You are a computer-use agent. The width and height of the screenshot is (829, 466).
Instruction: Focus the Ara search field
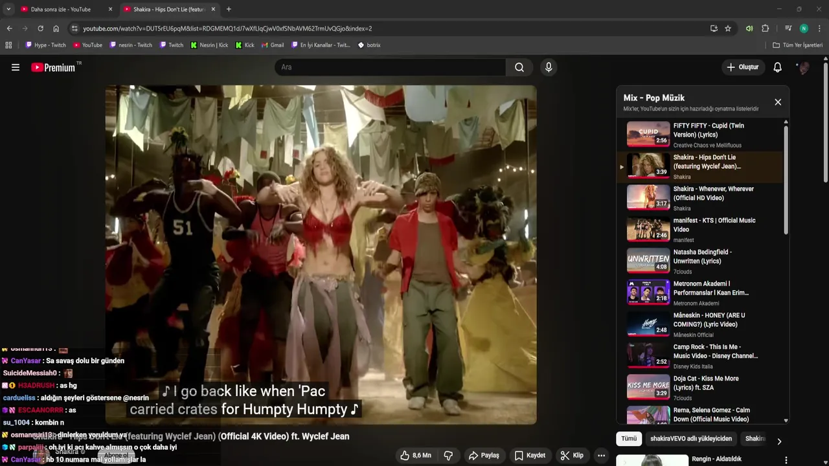pyautogui.click(x=390, y=67)
